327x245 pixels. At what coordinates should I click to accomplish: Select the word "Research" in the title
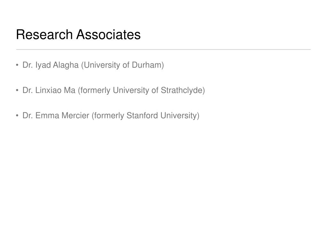click(x=44, y=34)
